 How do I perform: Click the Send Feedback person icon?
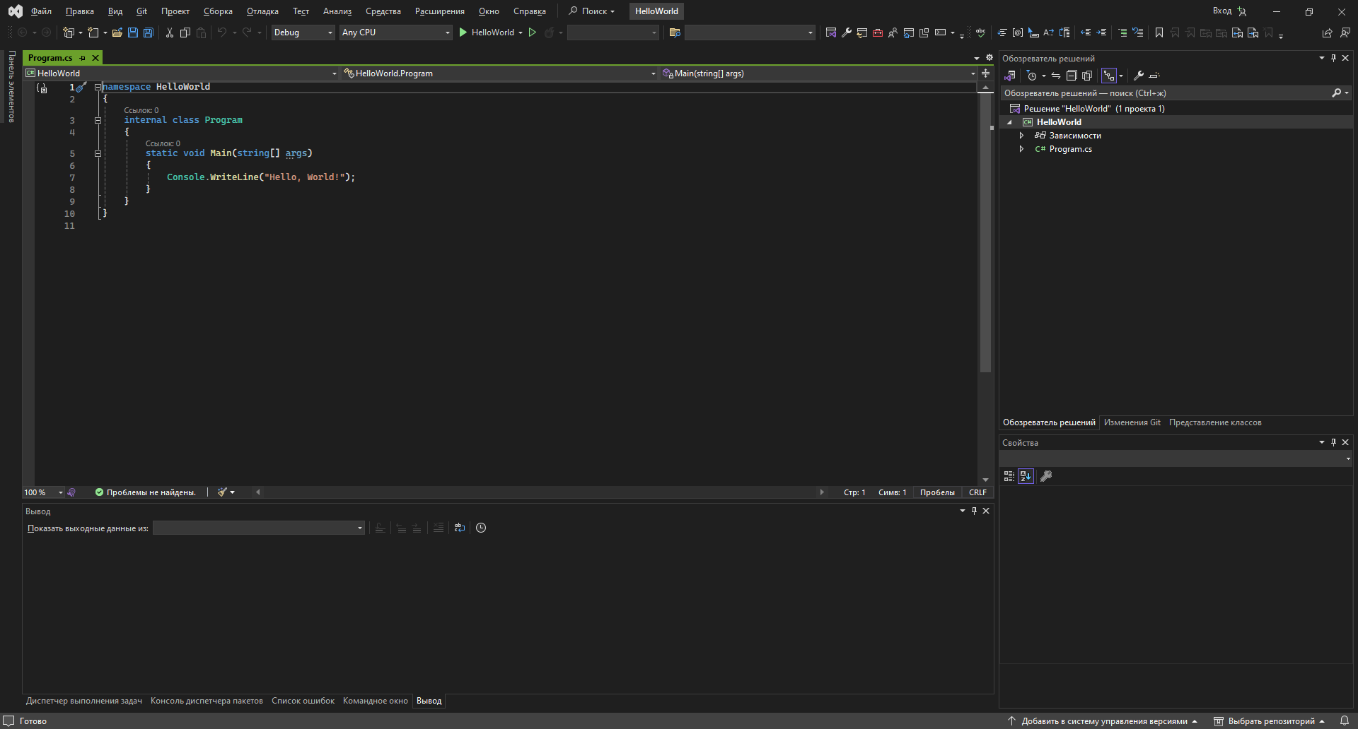coord(1345,32)
